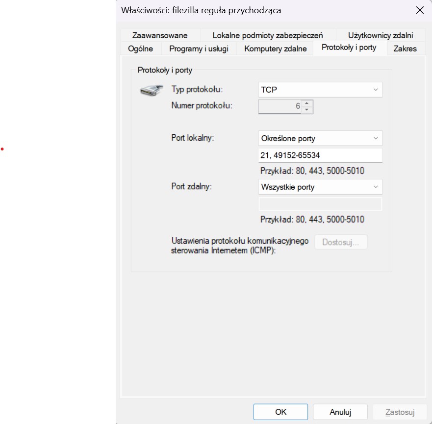Click the local ports field containing 21, 49152-65534
This screenshot has height=424, width=432.
point(320,155)
